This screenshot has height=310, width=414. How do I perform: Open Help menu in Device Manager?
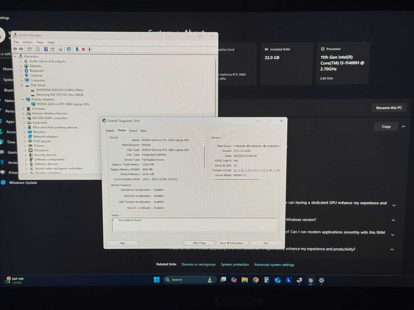click(51, 42)
